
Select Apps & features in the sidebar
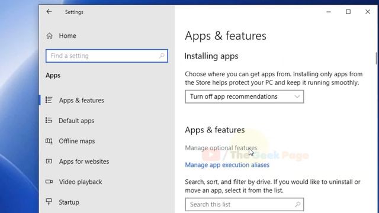82,100
